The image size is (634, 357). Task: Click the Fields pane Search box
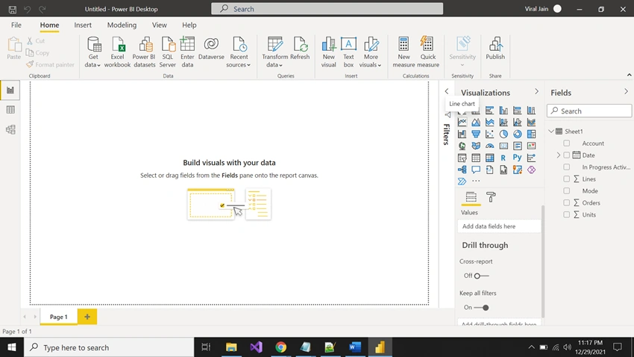tap(589, 111)
